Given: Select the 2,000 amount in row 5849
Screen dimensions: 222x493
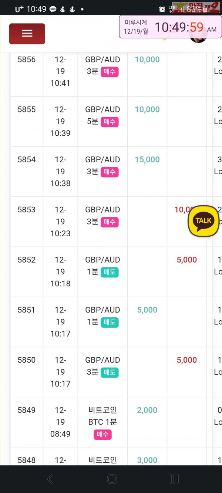Looking at the screenshot, I should pos(147,410).
